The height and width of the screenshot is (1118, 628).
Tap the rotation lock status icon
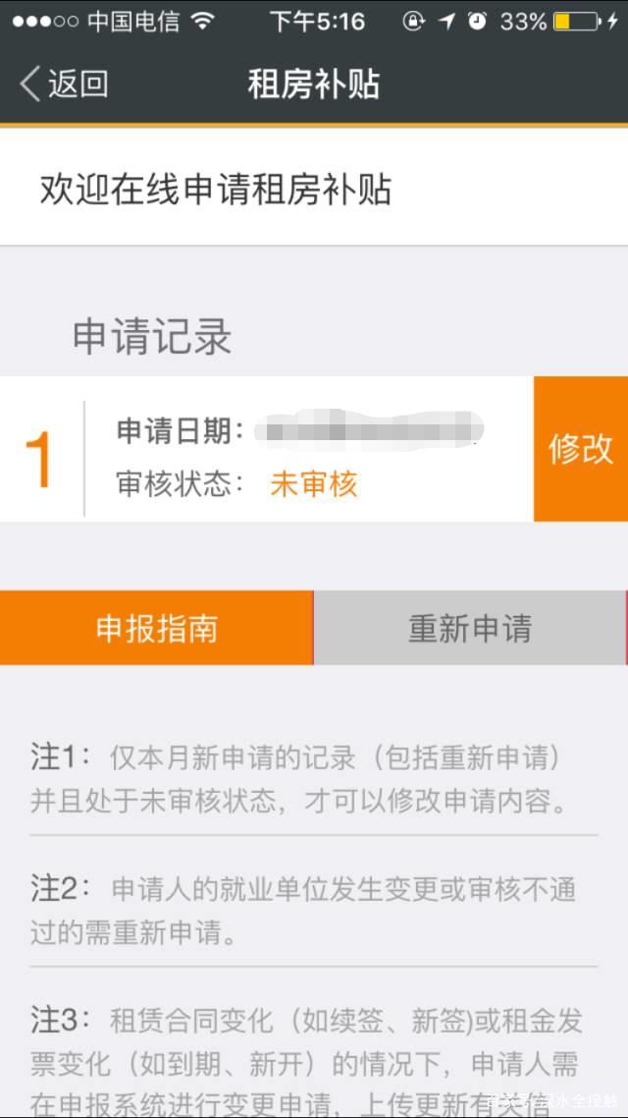pyautogui.click(x=414, y=22)
